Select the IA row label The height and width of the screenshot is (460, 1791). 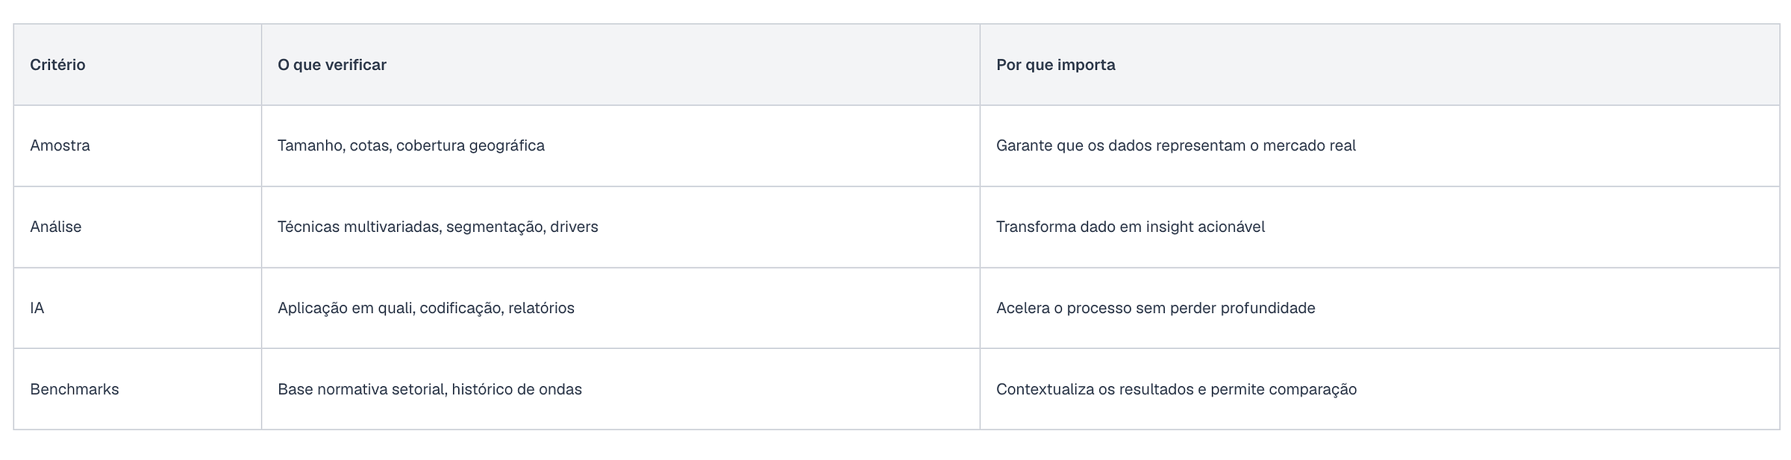37,308
